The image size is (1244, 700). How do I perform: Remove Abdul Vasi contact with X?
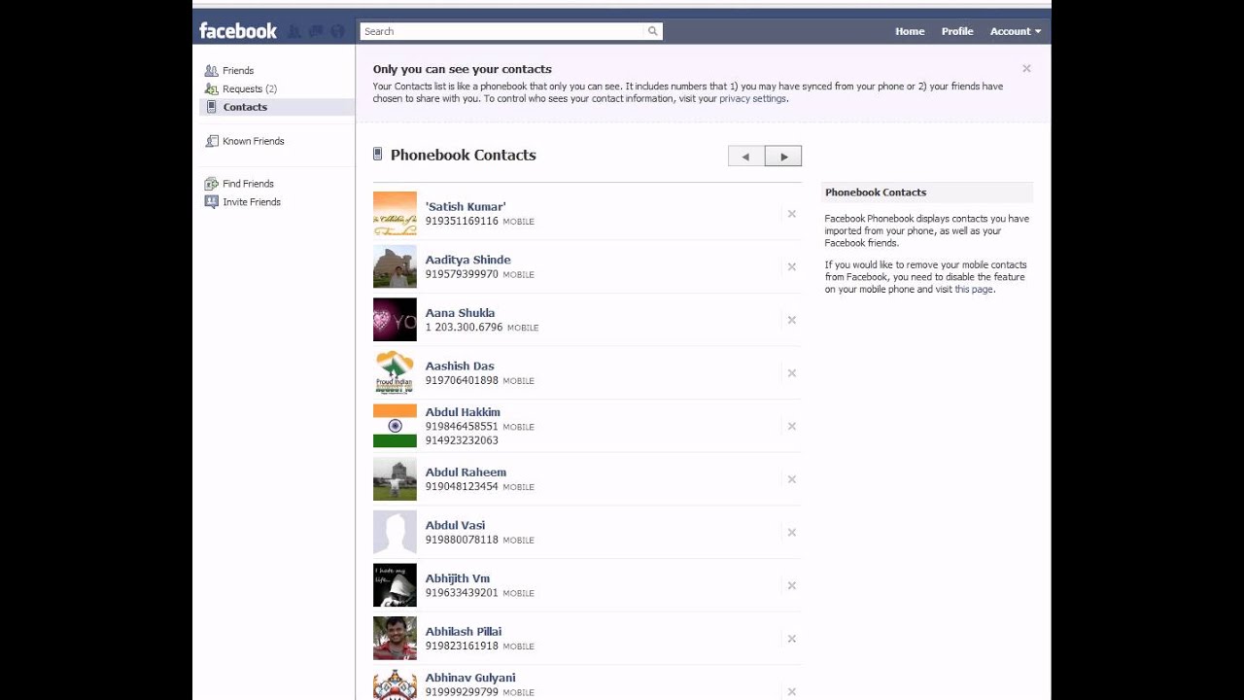coord(792,533)
